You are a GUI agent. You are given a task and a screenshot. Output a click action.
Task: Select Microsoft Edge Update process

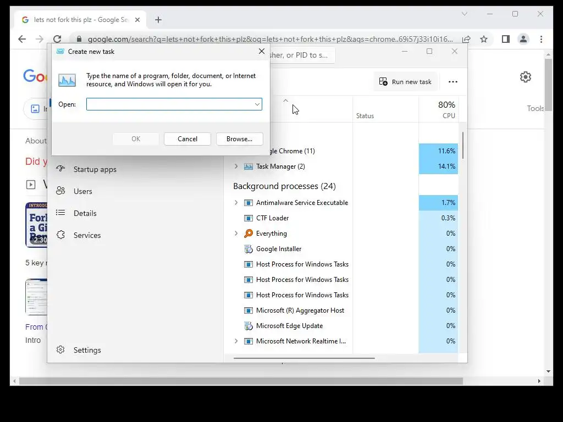(x=289, y=326)
